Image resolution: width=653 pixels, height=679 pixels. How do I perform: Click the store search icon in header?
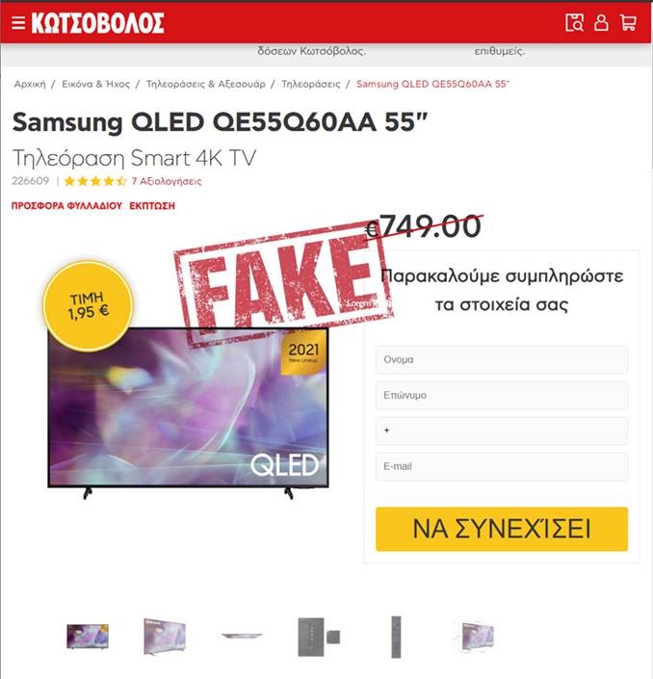click(574, 22)
